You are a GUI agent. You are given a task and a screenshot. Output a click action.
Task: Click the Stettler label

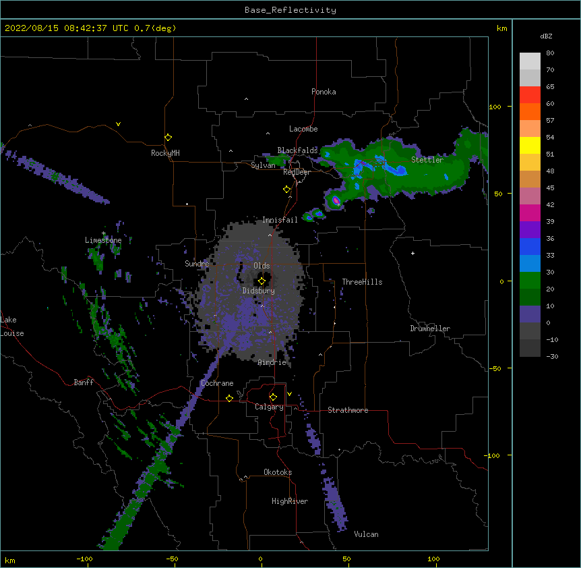tap(427, 160)
